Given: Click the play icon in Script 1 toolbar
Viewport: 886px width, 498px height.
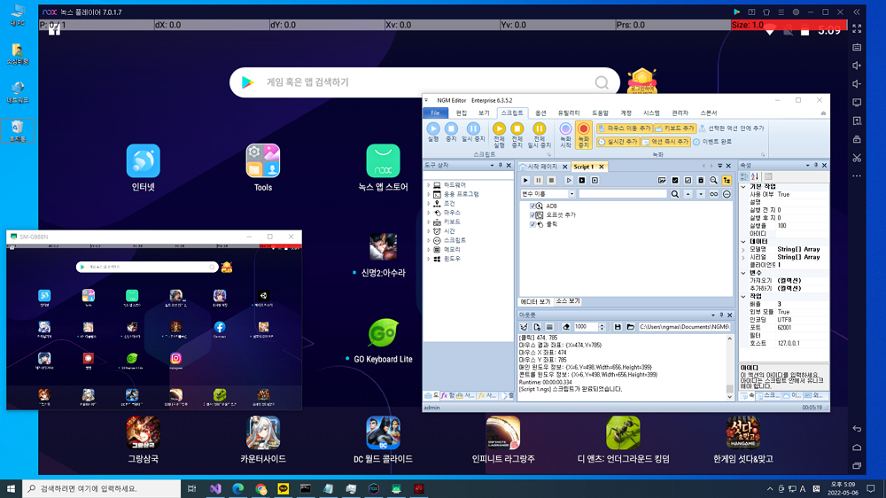Looking at the screenshot, I should pos(525,180).
